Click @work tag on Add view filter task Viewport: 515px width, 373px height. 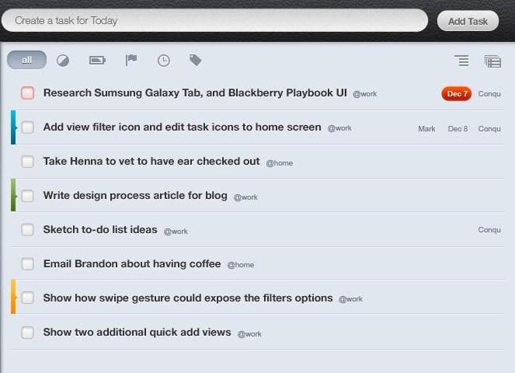pos(339,128)
